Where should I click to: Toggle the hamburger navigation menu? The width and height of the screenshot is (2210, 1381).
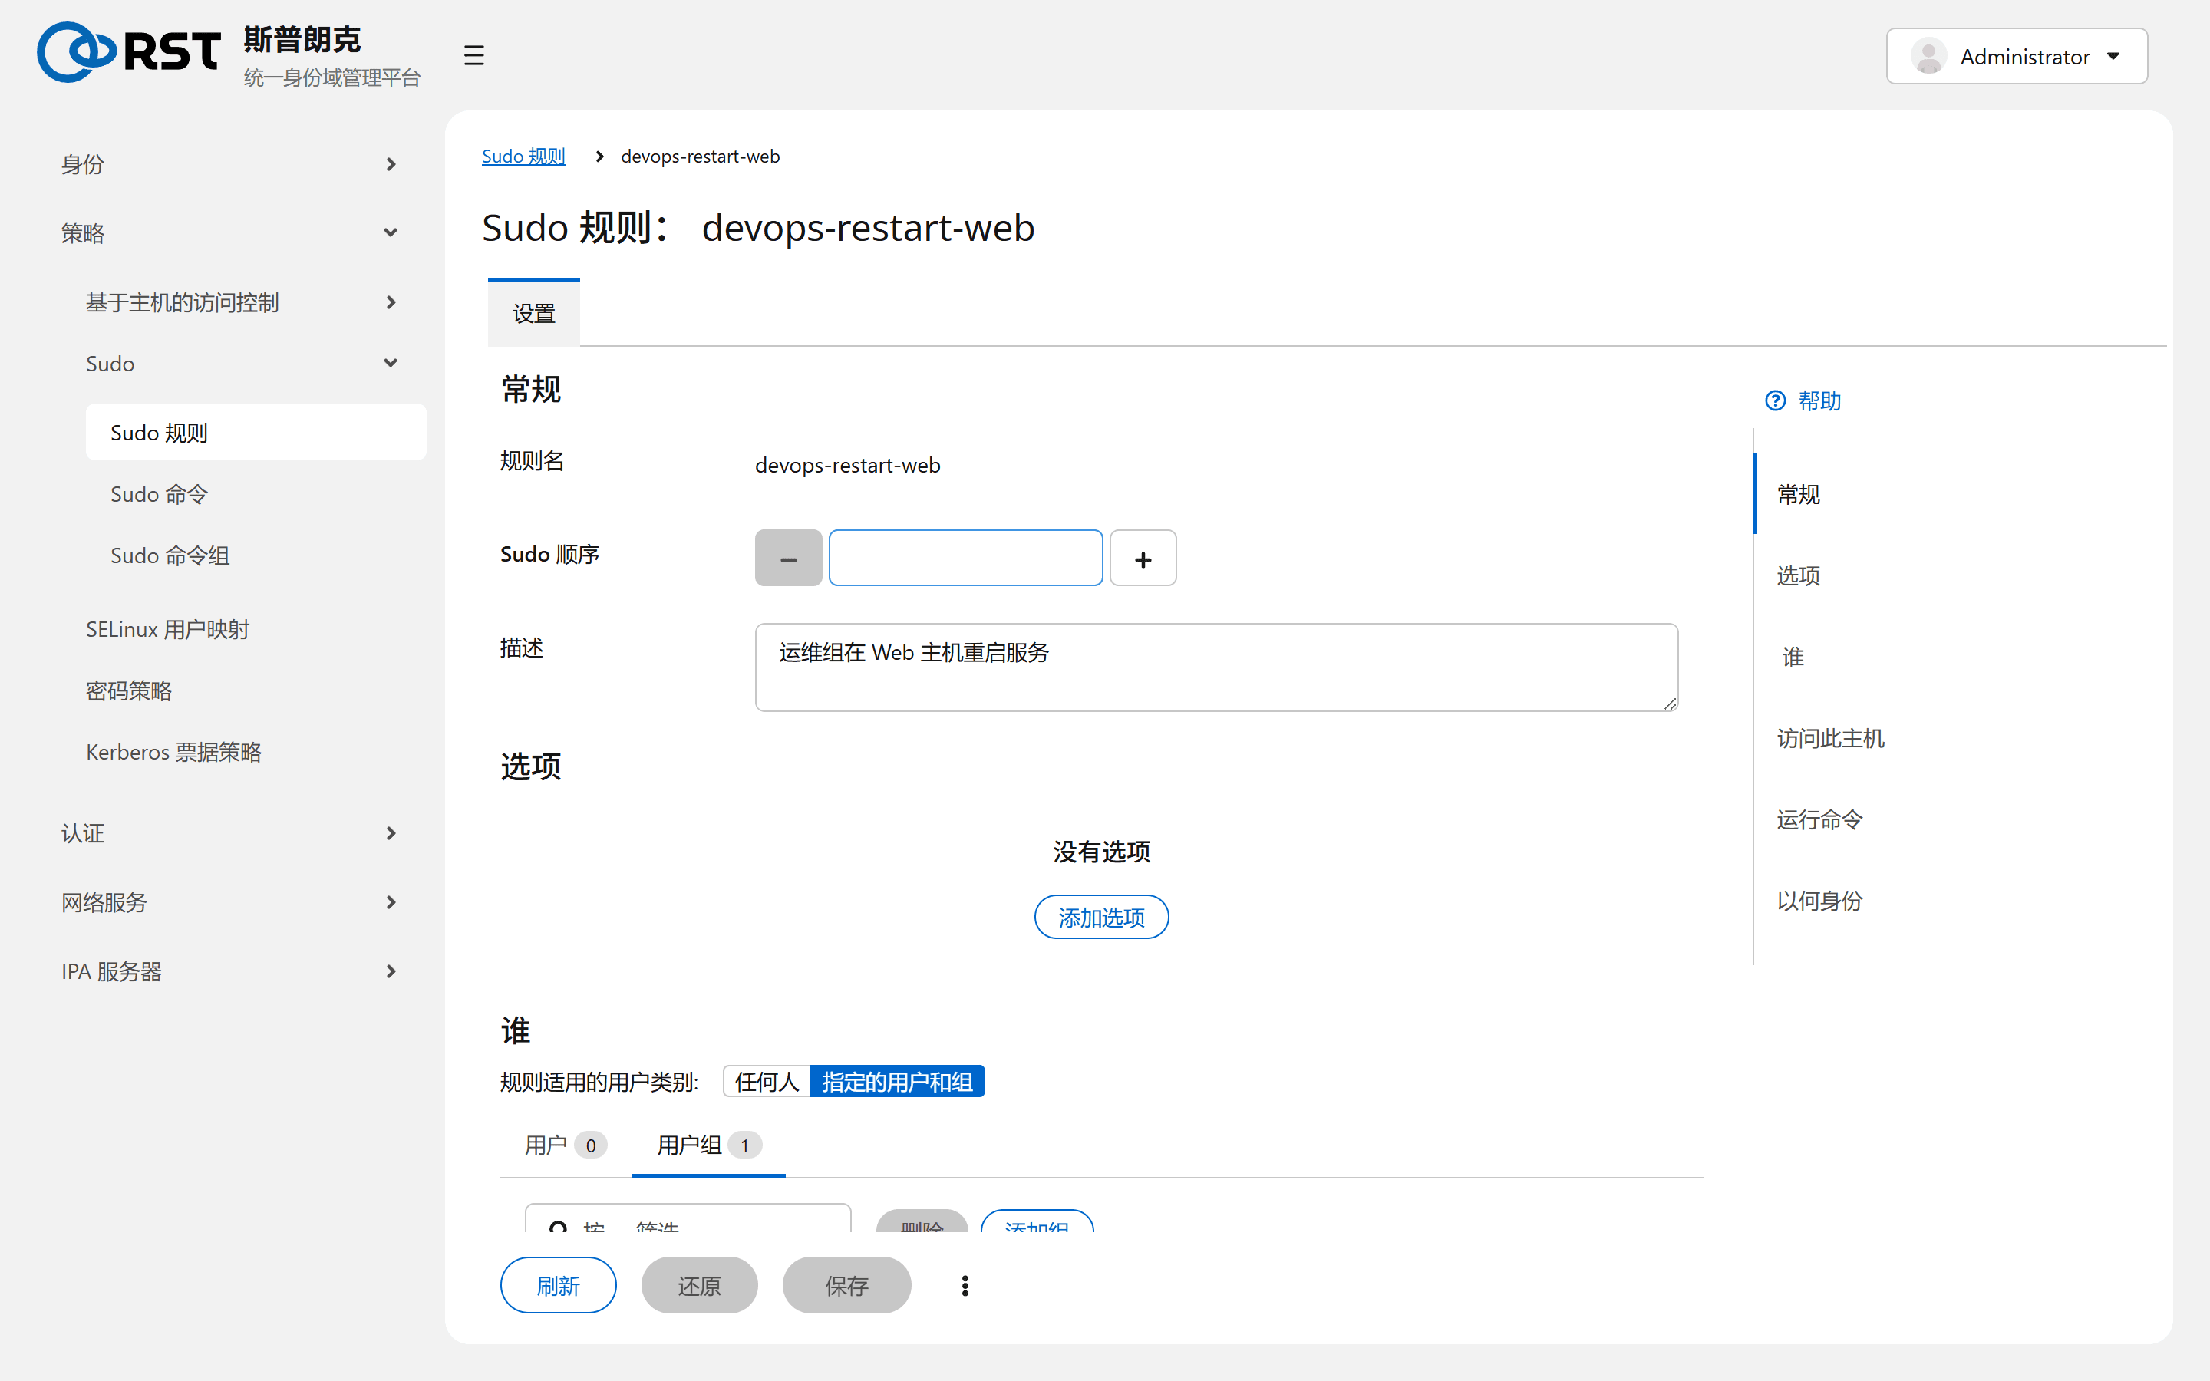point(473,56)
